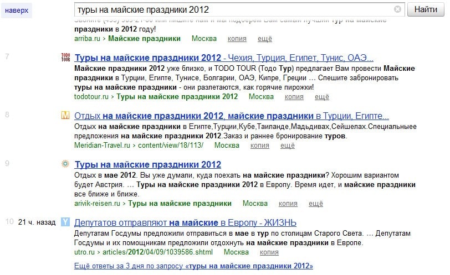The height and width of the screenshot is (275, 450).
Task: Click Москва label in Meridian-Travel result
Action: click(x=227, y=146)
